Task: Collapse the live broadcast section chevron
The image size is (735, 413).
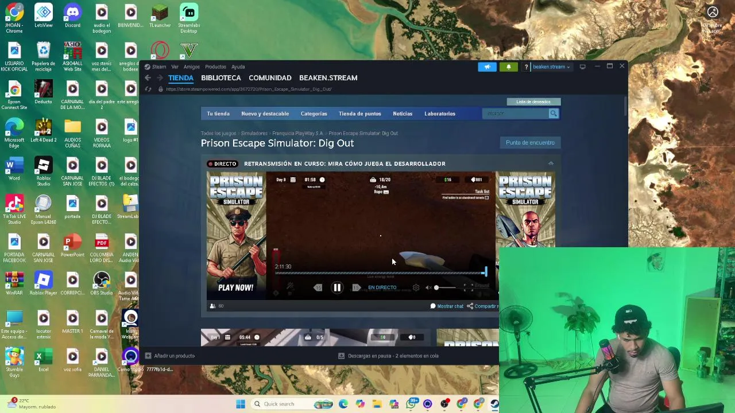Action: (551, 163)
